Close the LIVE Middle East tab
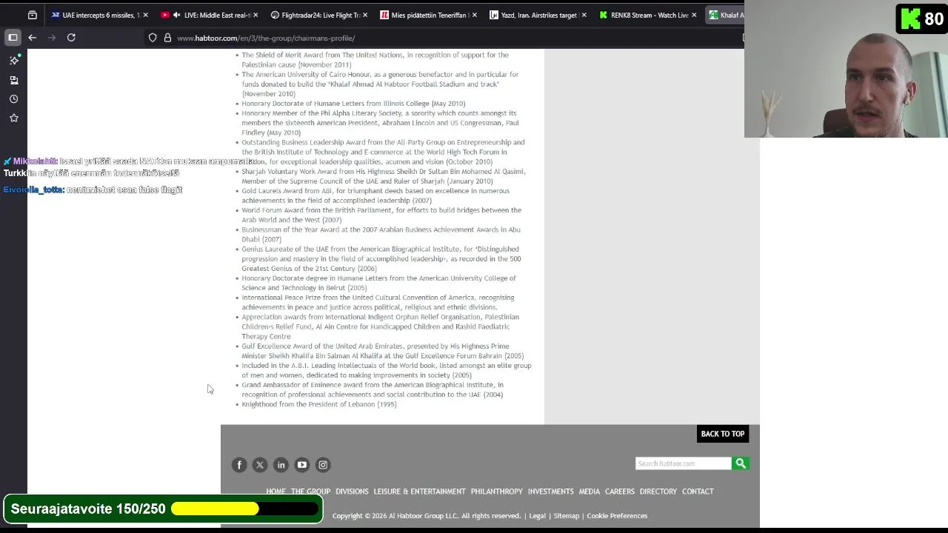Image resolution: width=948 pixels, height=533 pixels. pyautogui.click(x=256, y=15)
